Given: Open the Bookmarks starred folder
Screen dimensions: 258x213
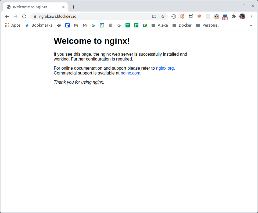Looking at the screenshot, I should [39, 25].
